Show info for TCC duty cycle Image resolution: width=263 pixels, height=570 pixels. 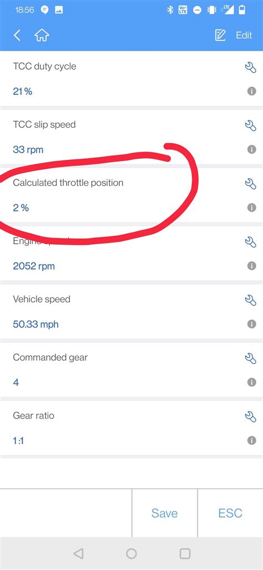(251, 91)
